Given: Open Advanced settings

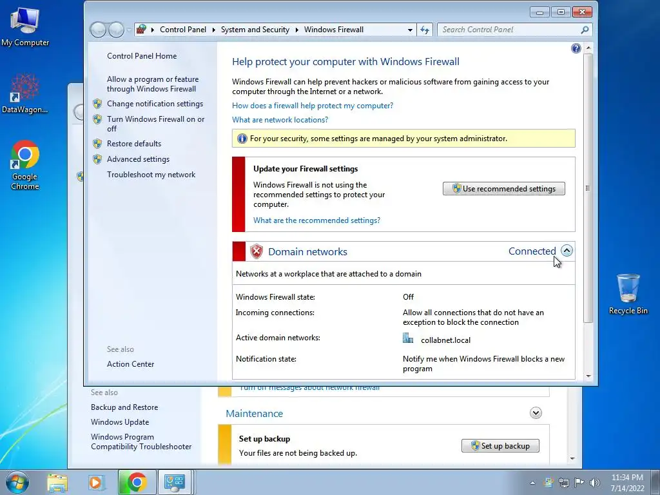Looking at the screenshot, I should [x=138, y=159].
